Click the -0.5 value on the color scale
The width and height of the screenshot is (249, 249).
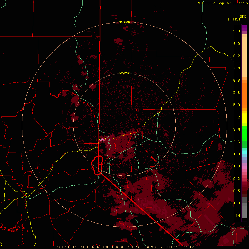click(x=235, y=191)
